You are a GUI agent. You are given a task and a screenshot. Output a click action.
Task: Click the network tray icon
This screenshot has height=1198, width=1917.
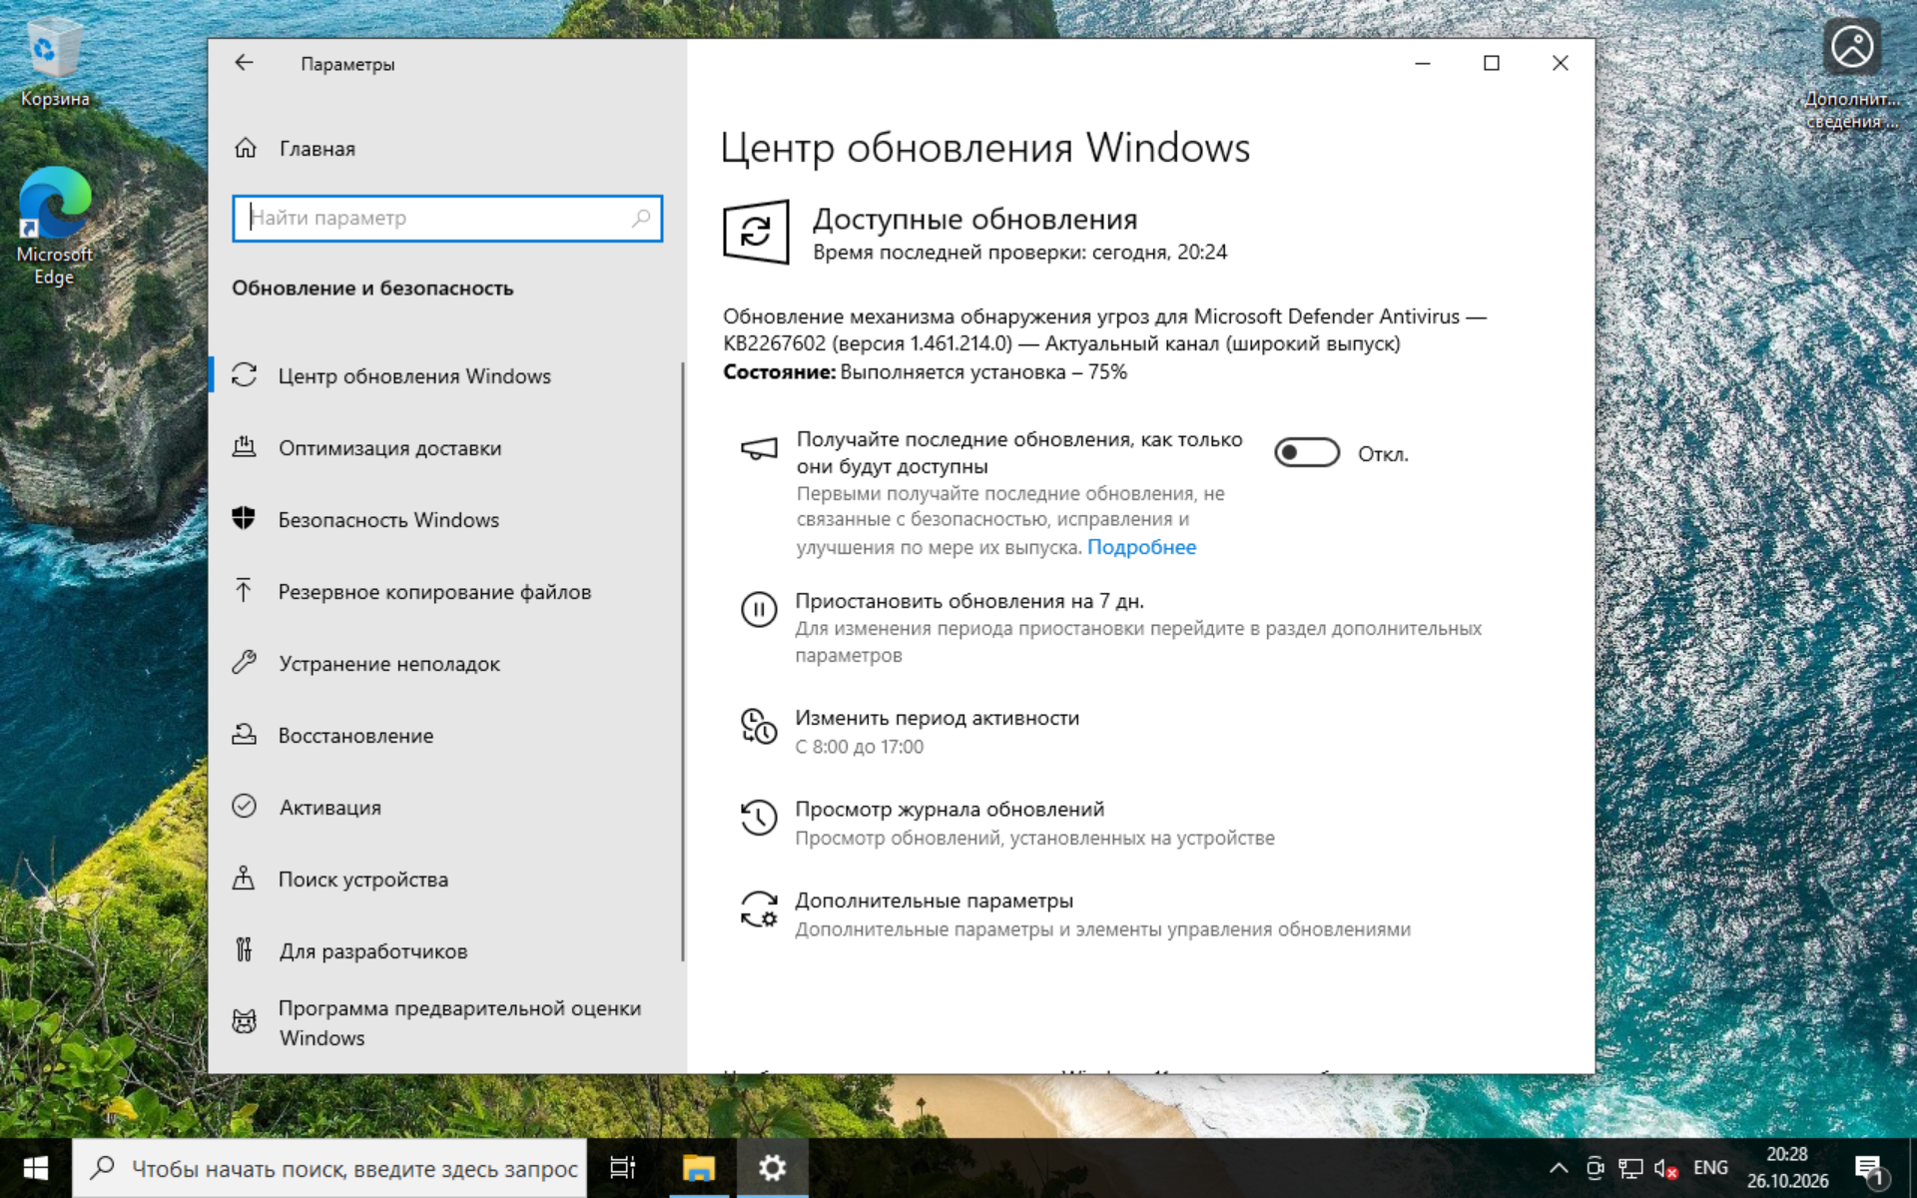pyautogui.click(x=1630, y=1168)
